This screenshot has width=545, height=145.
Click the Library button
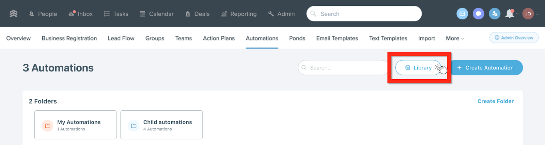[x=418, y=68]
